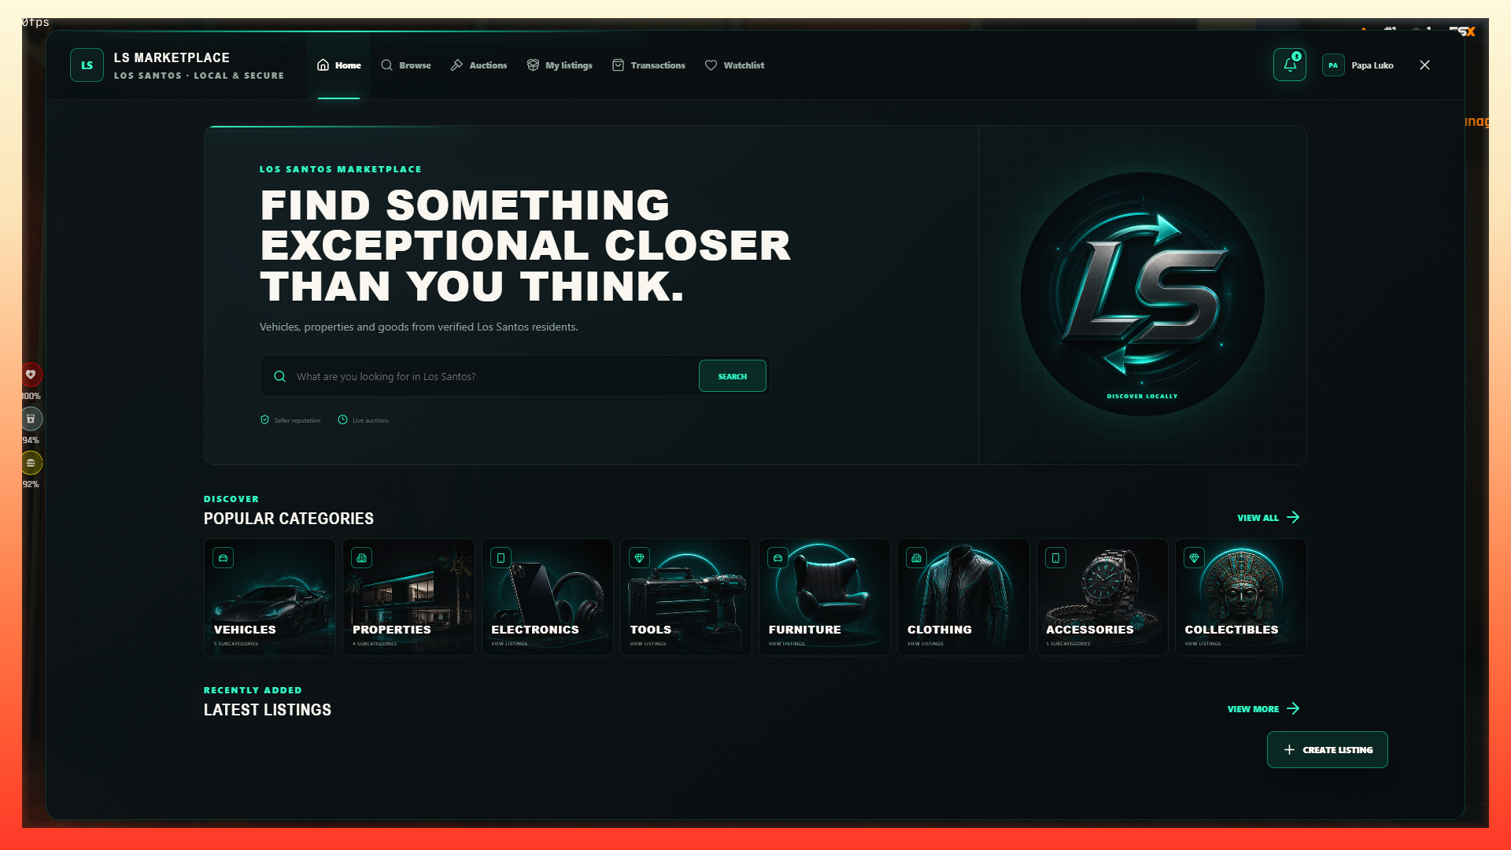Open the Watchlist tab
This screenshot has height=850, width=1511.
click(x=734, y=65)
